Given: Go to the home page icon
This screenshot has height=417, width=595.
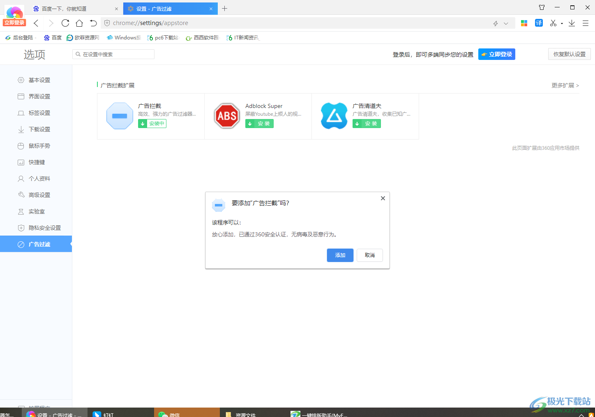Looking at the screenshot, I should tap(79, 23).
